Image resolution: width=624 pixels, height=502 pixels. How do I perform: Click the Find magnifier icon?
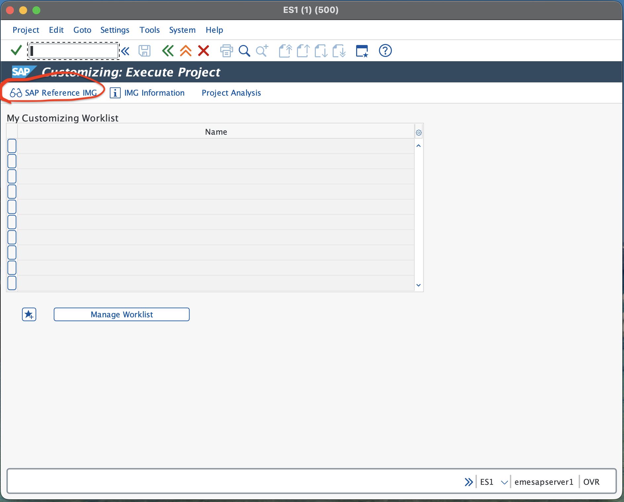click(244, 51)
